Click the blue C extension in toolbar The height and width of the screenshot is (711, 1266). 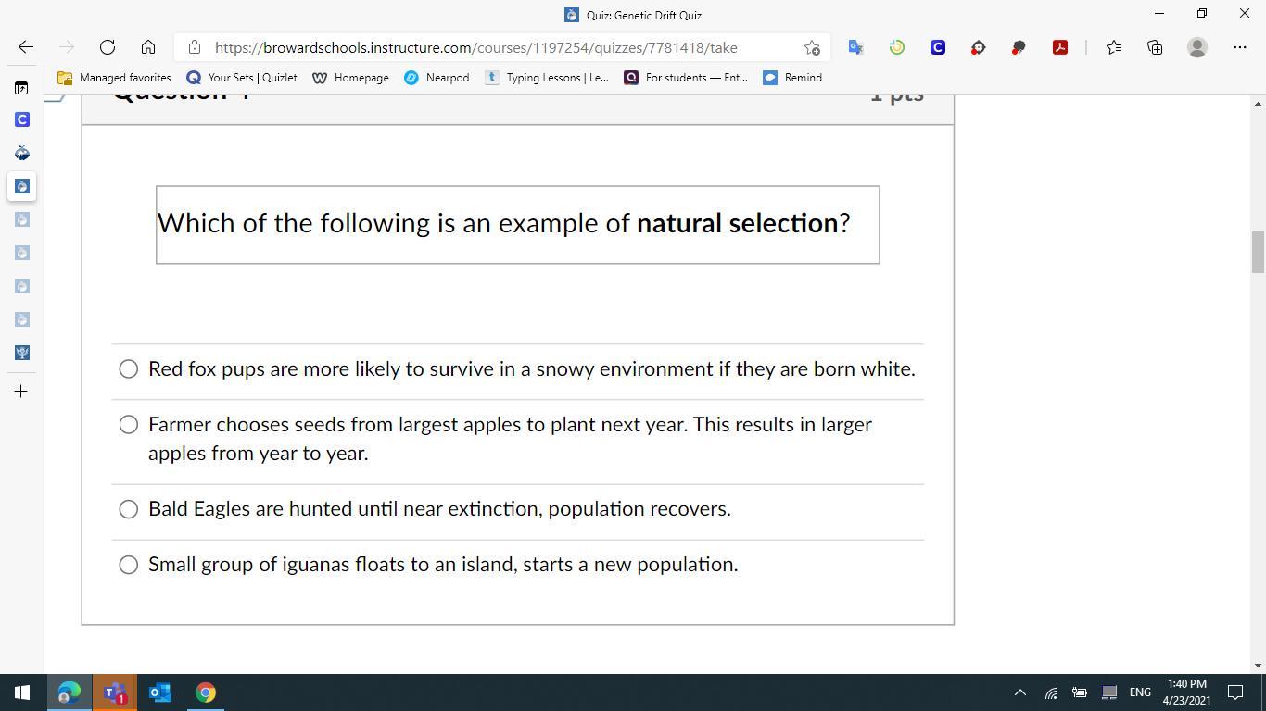click(x=938, y=47)
